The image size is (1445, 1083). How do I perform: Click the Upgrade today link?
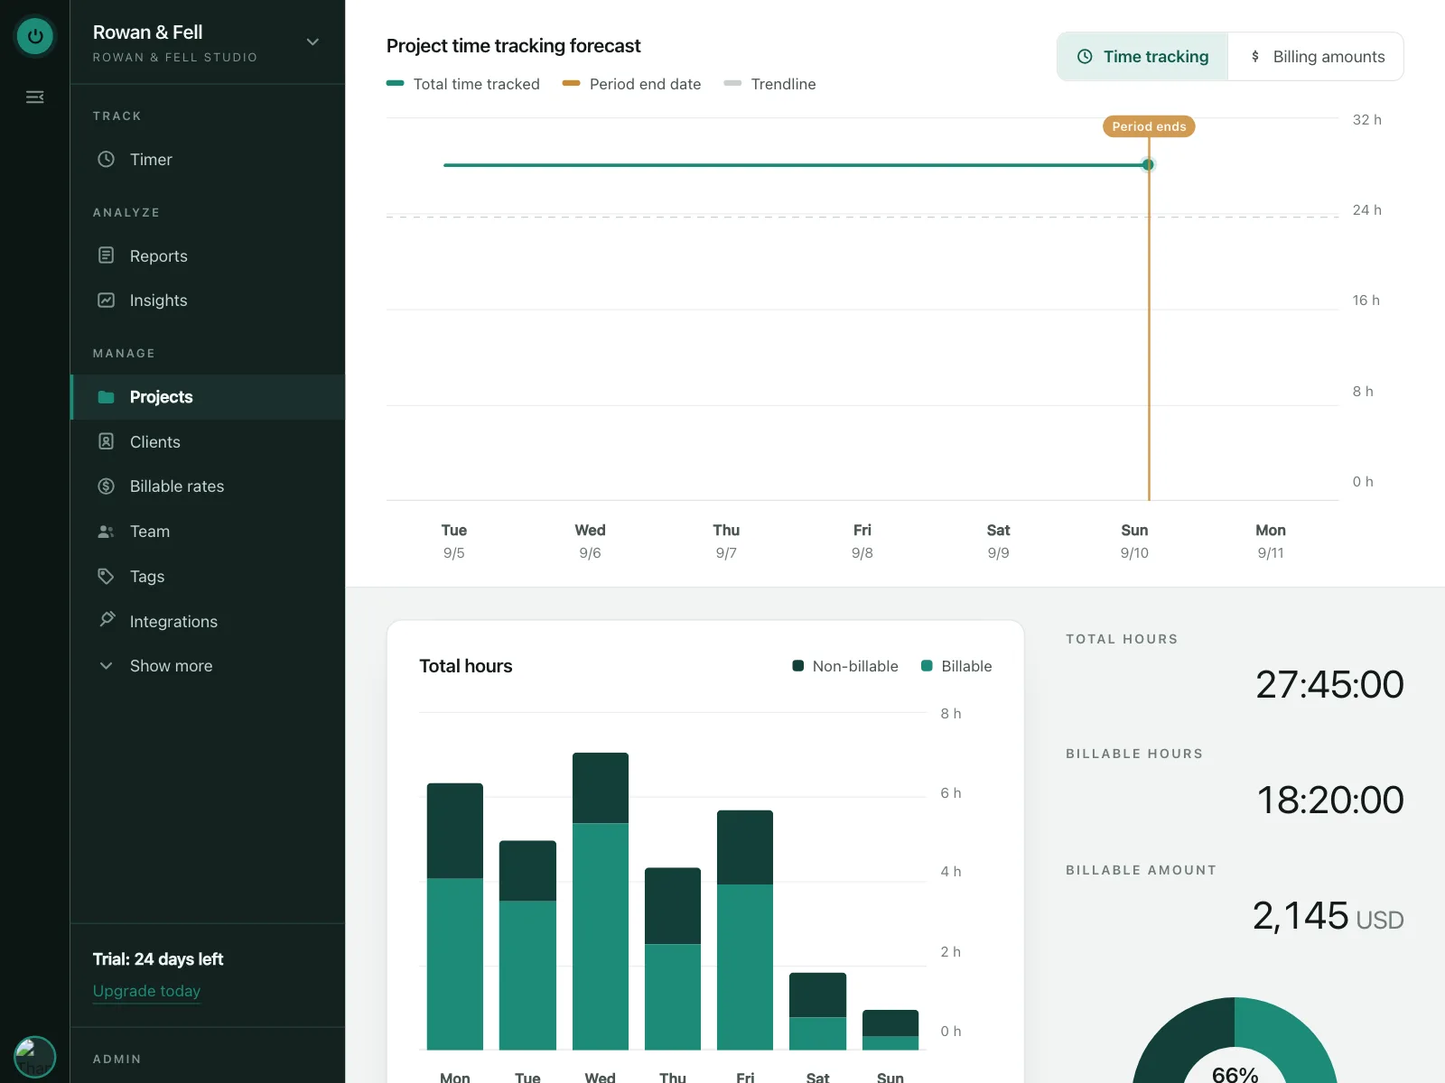(146, 991)
